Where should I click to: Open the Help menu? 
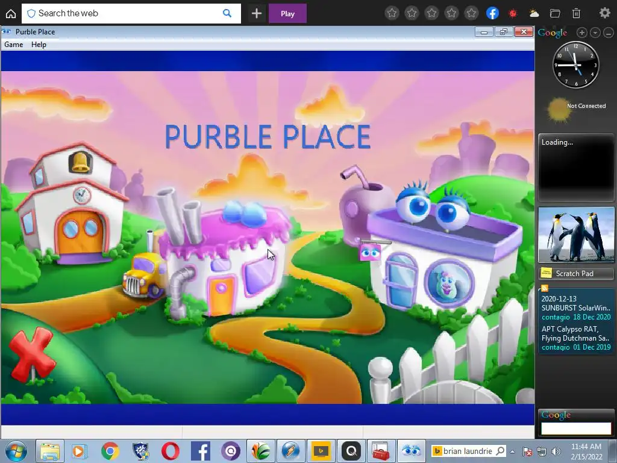point(39,45)
